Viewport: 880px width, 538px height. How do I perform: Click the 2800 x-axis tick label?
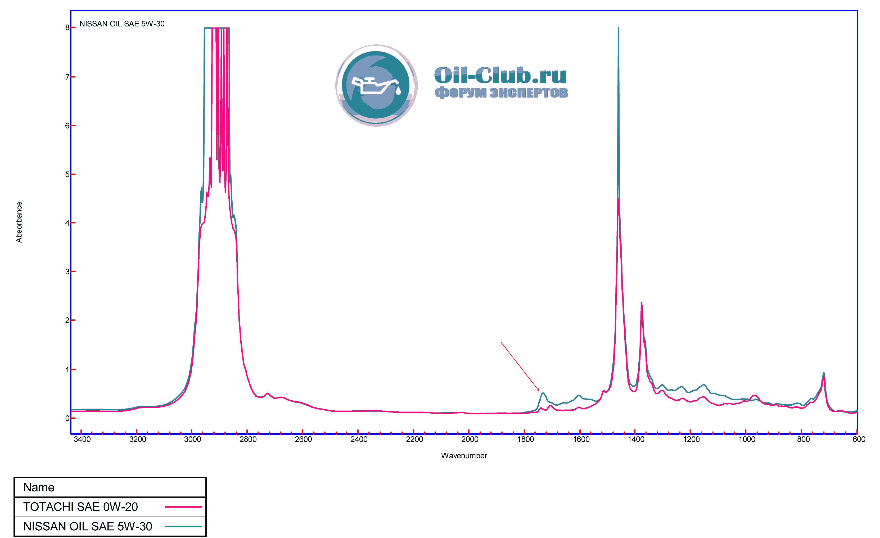coord(248,439)
